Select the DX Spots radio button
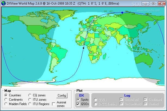This screenshot has height=111, width=167. click(x=78, y=100)
